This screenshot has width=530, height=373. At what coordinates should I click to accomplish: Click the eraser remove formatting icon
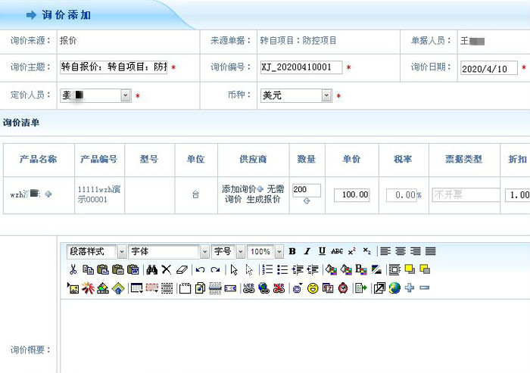click(x=181, y=269)
